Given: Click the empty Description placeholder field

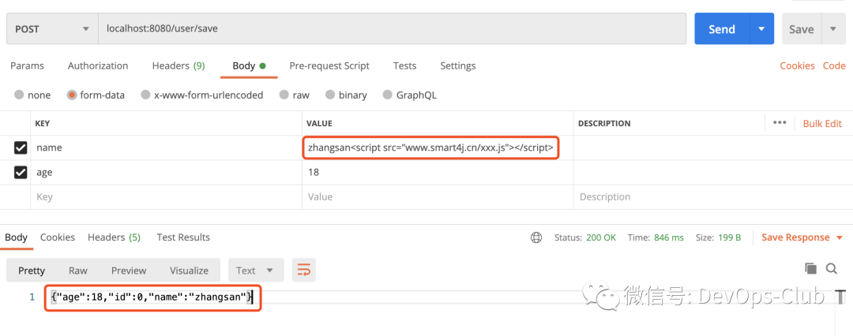Looking at the screenshot, I should pyautogui.click(x=712, y=197).
